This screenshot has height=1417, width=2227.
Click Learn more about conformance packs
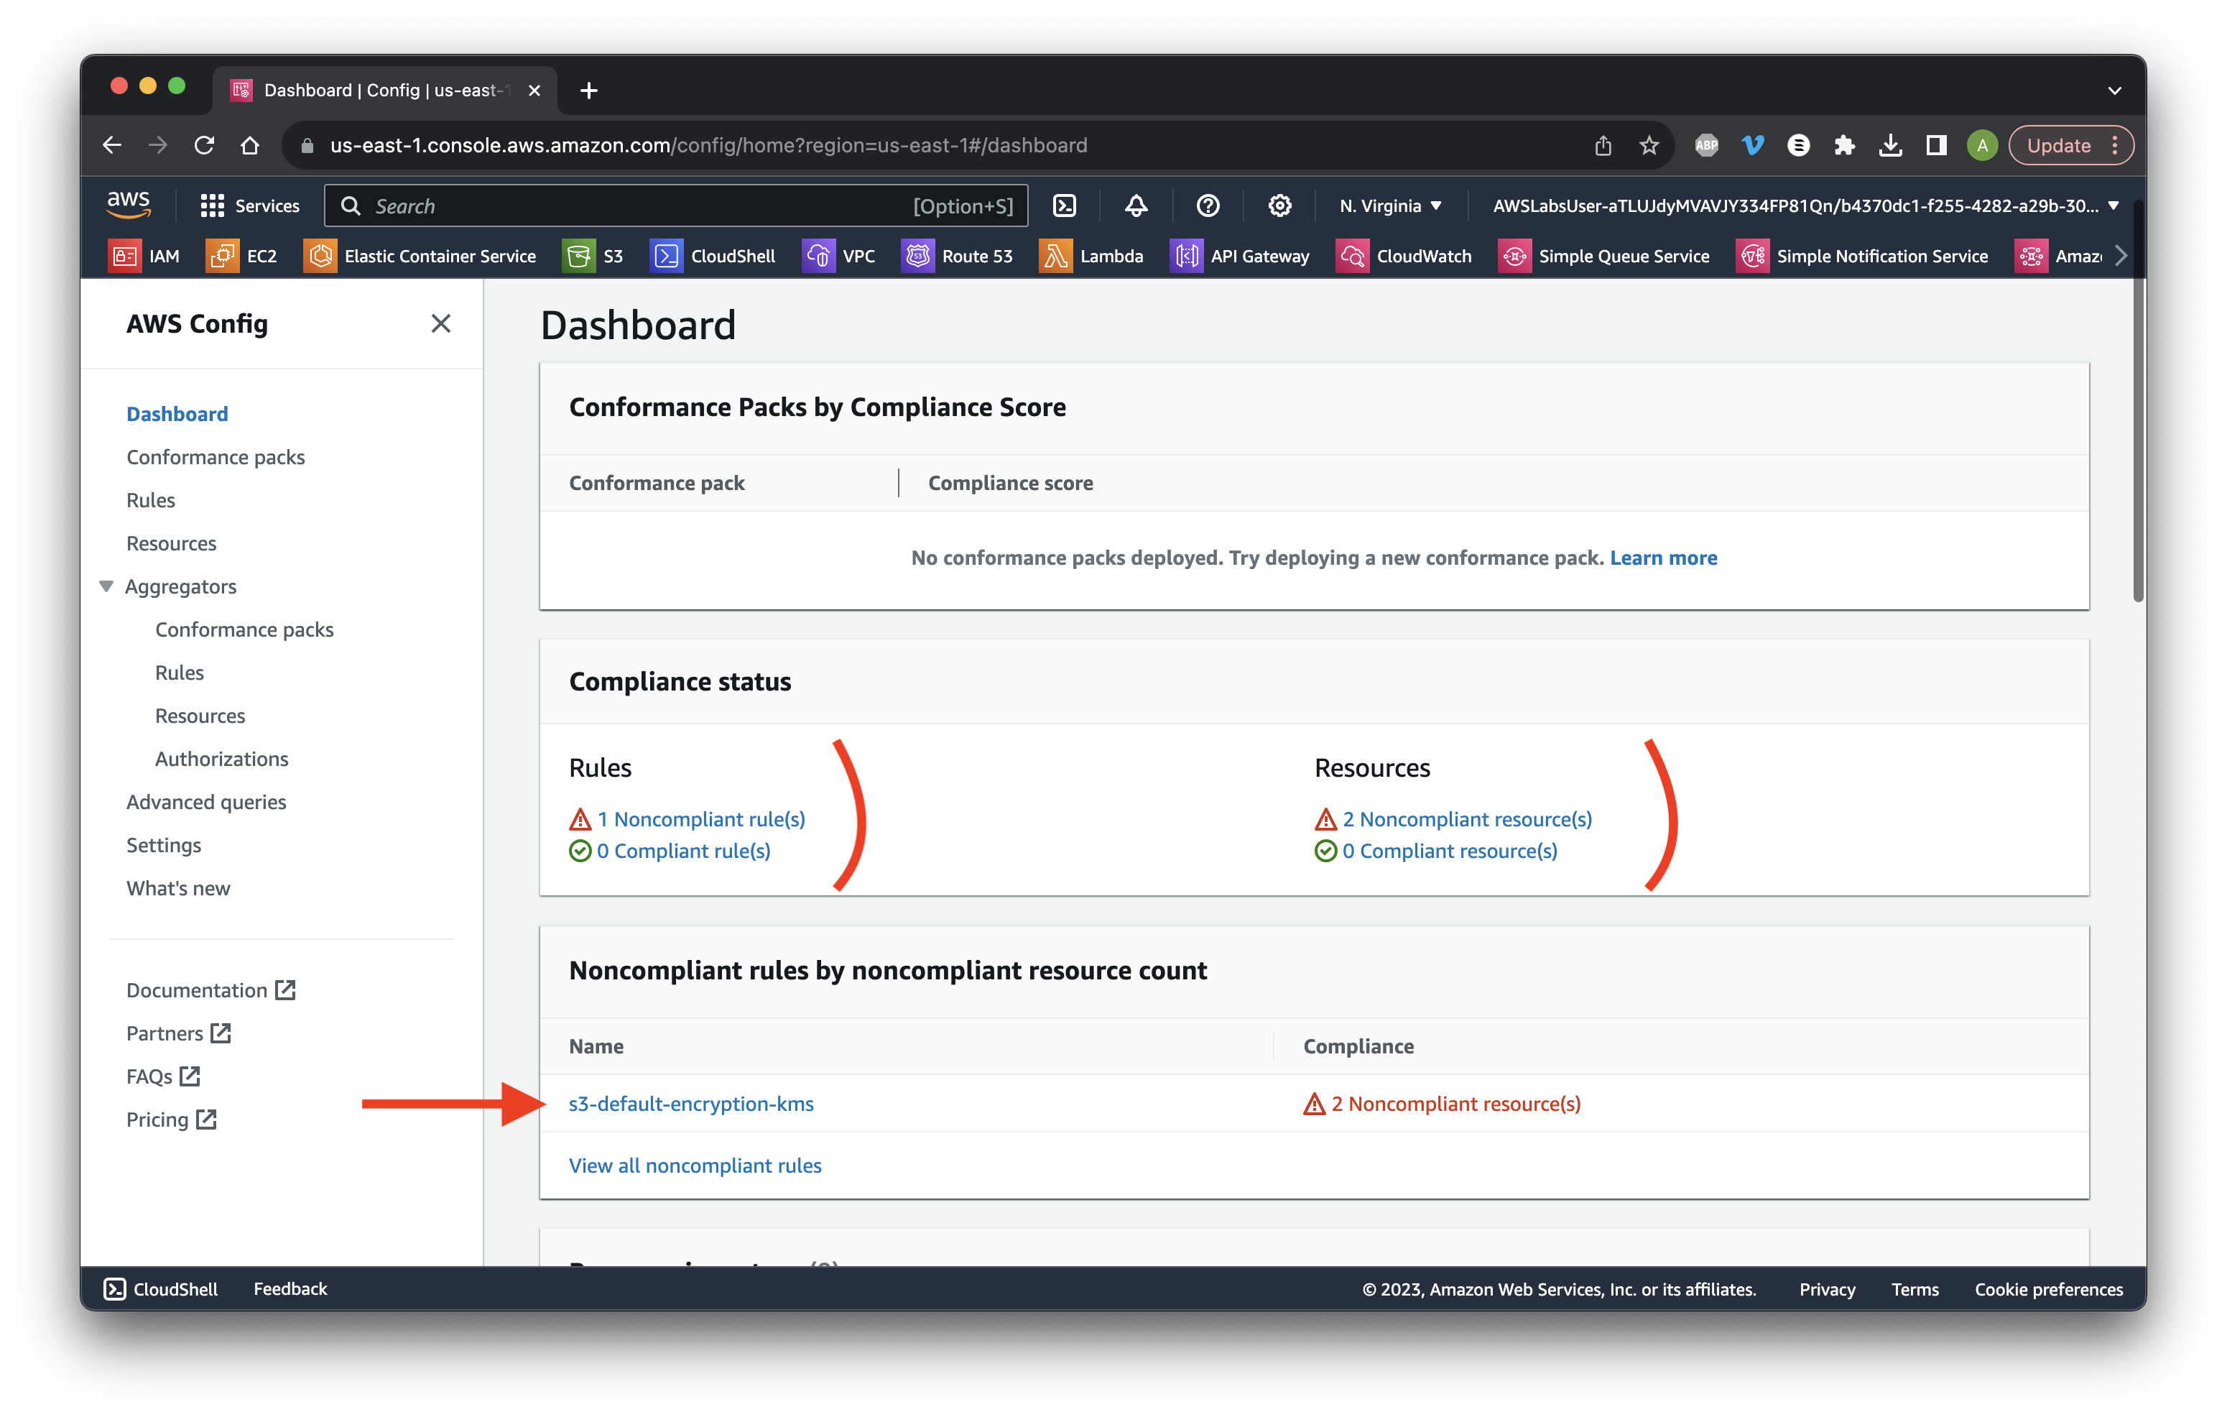click(1663, 558)
